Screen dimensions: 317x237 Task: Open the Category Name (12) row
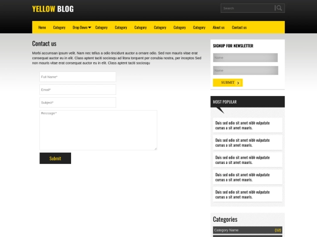point(248,230)
